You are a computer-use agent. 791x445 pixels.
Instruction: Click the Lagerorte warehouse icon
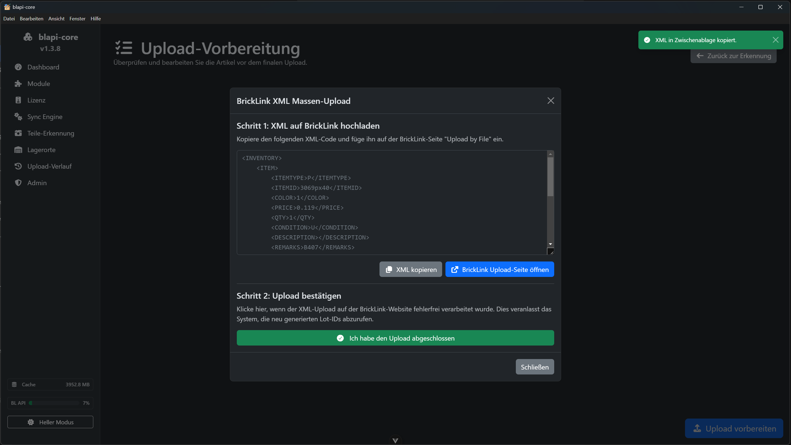[x=18, y=150]
